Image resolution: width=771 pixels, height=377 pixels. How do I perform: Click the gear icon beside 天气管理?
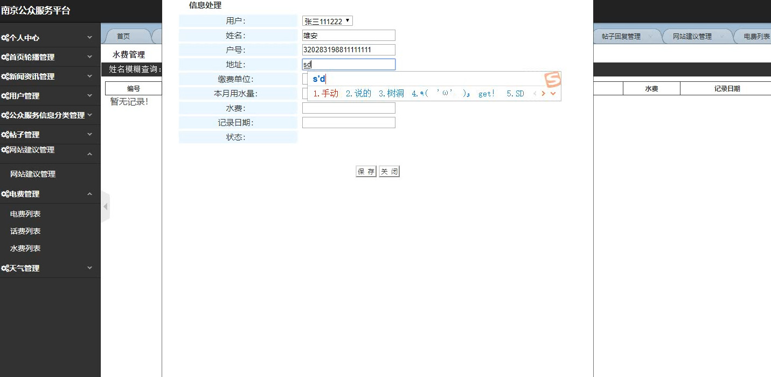(5, 268)
